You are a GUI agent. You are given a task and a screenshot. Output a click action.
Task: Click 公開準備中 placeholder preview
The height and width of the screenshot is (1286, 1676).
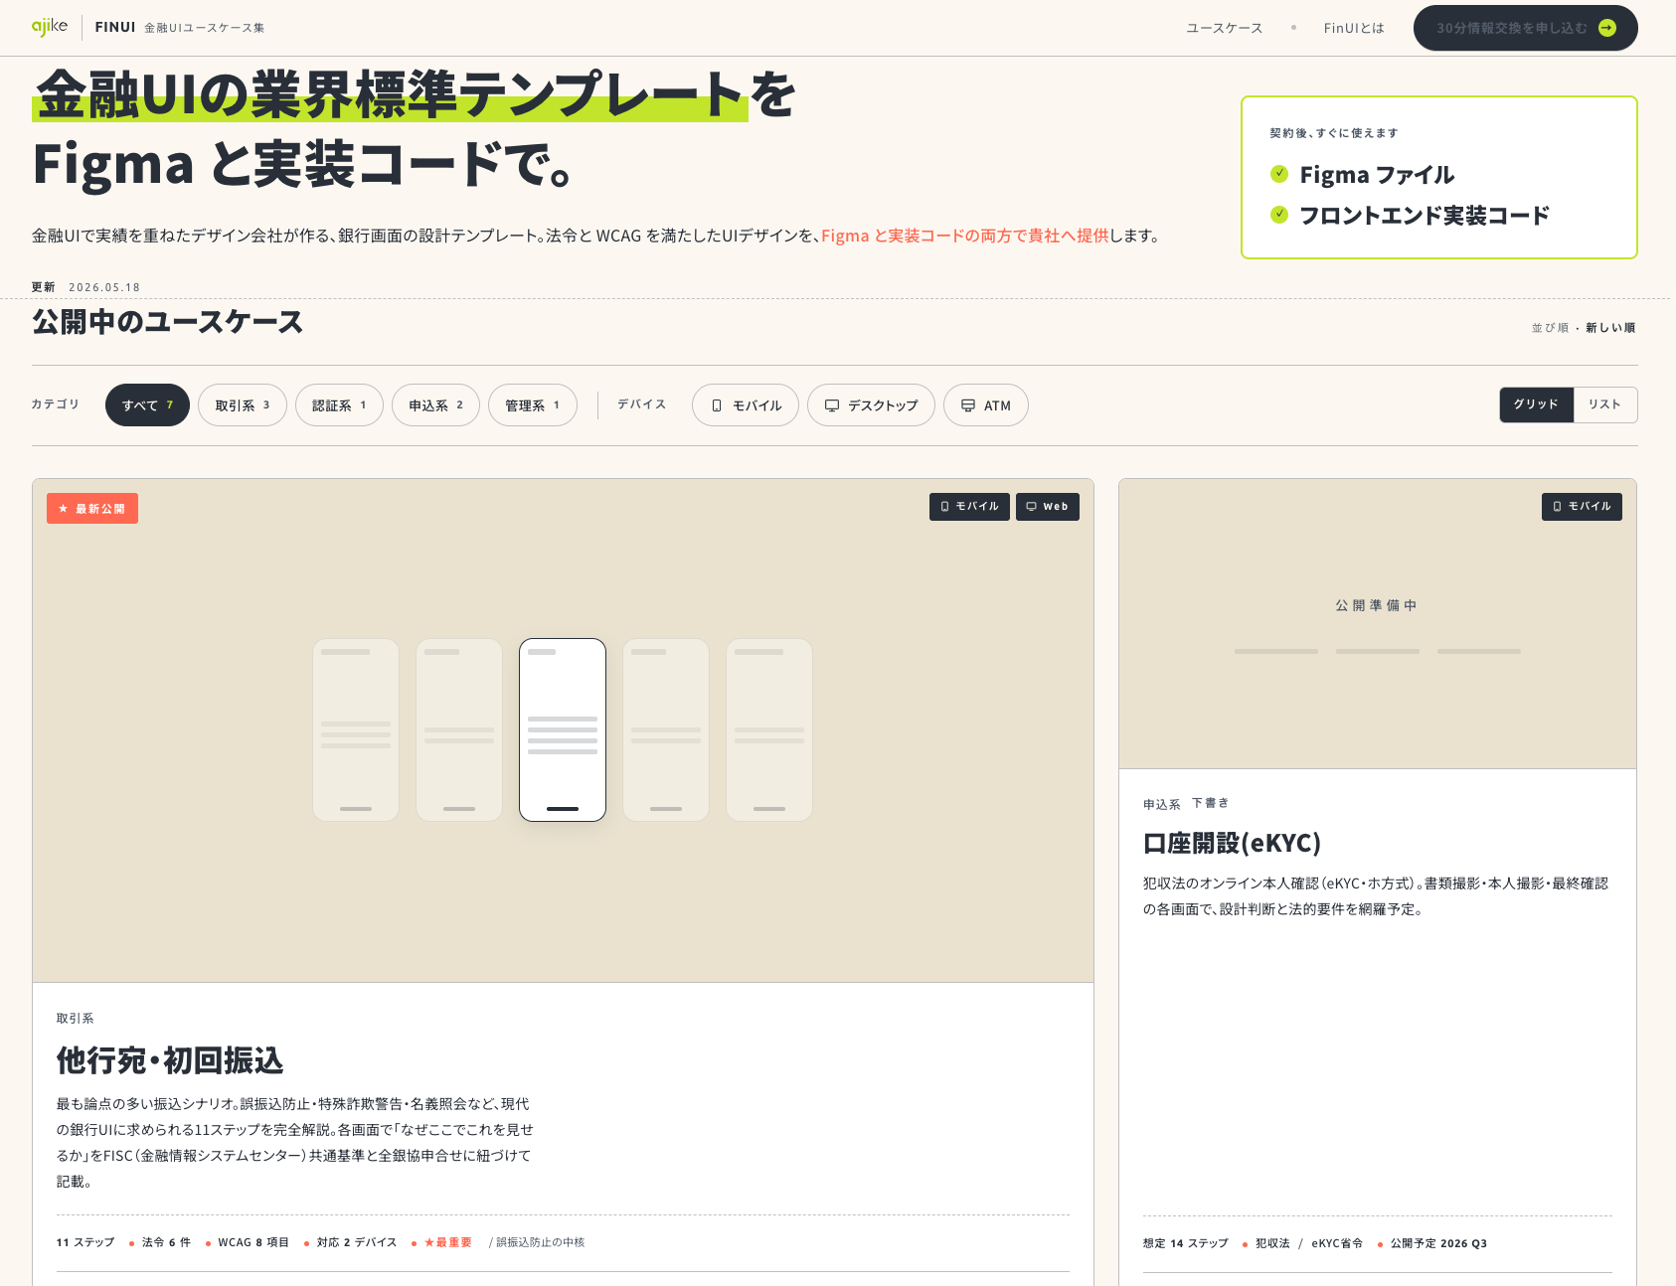click(1377, 624)
